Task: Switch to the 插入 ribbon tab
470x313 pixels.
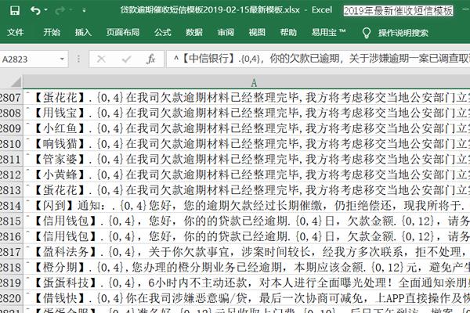Action: pyautogui.click(x=83, y=32)
